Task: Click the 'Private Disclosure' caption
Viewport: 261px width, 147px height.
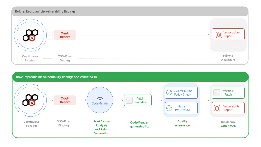Action: point(228,58)
